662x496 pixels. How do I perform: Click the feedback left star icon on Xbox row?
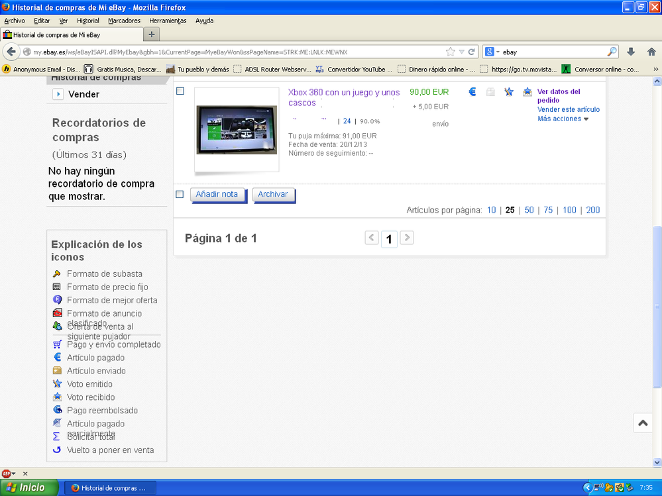[509, 91]
